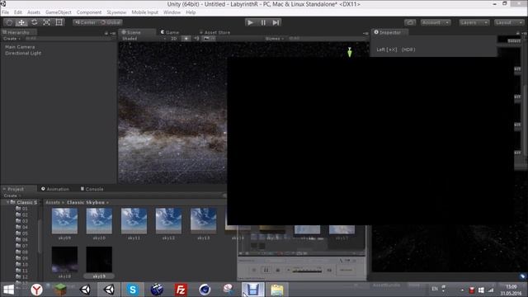Image resolution: width=528 pixels, height=297 pixels.
Task: Click the Step frame button
Action: point(276,22)
